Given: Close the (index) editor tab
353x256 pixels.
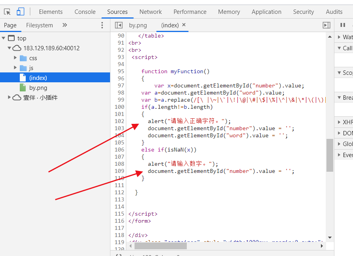Looking at the screenshot, I should pyautogui.click(x=184, y=25).
